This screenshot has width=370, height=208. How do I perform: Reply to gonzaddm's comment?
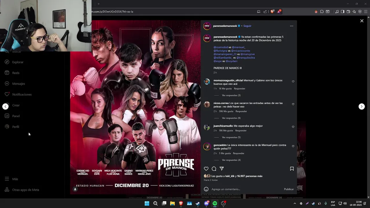[238, 153]
